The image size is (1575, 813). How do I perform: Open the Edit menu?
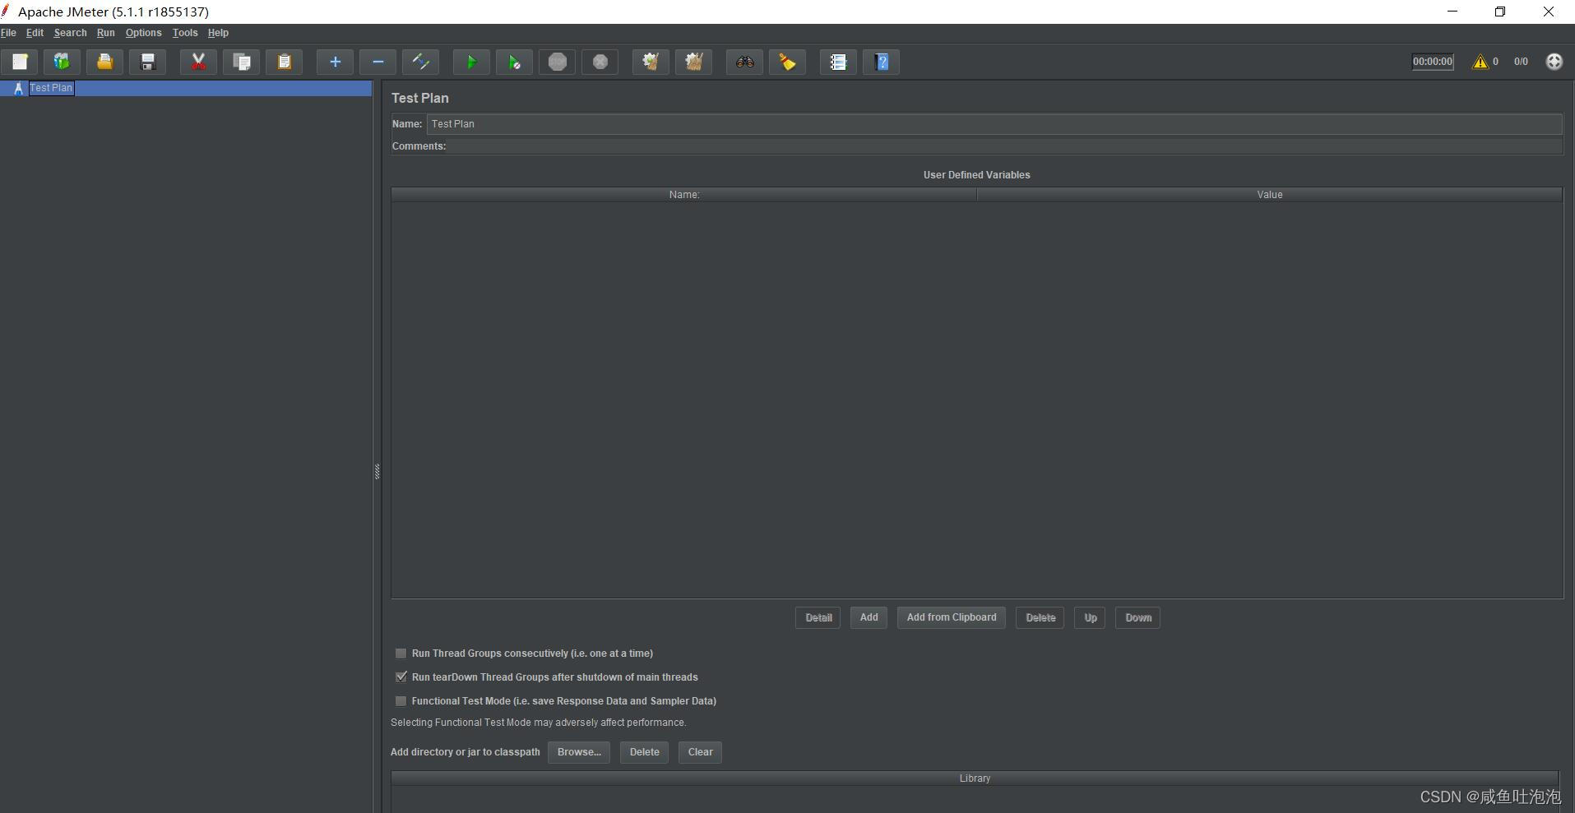35,33
